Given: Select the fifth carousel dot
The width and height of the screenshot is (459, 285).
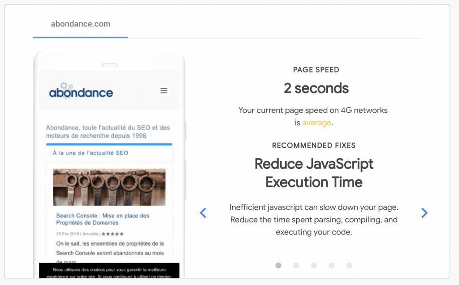Looking at the screenshot, I should [x=349, y=265].
